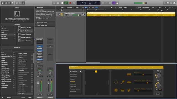Expand the Region: Big Room inspector
The width and height of the screenshot is (177, 99).
[36, 23]
